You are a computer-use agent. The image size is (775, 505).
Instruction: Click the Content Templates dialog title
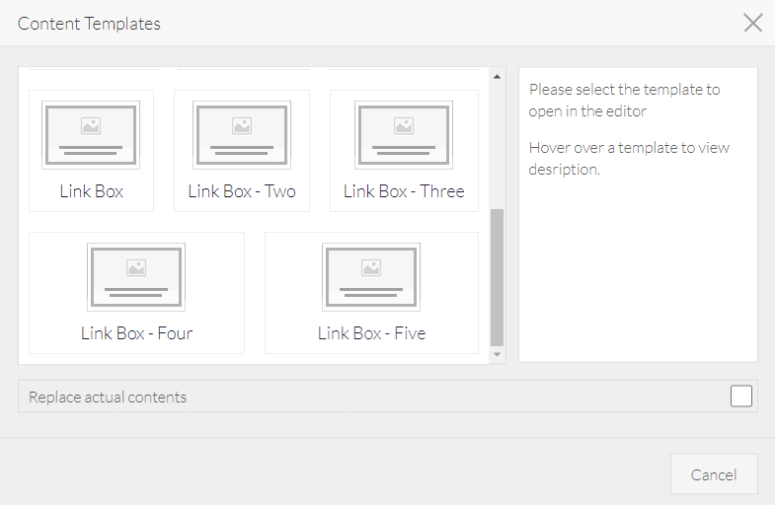89,24
